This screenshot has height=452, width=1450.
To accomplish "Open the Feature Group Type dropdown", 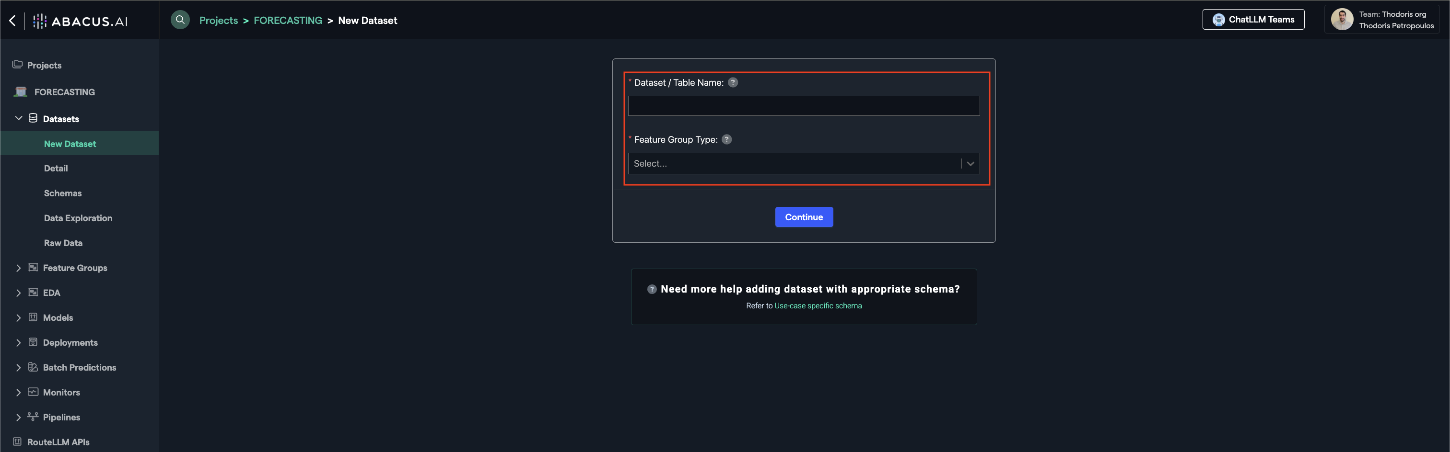I will click(x=803, y=164).
